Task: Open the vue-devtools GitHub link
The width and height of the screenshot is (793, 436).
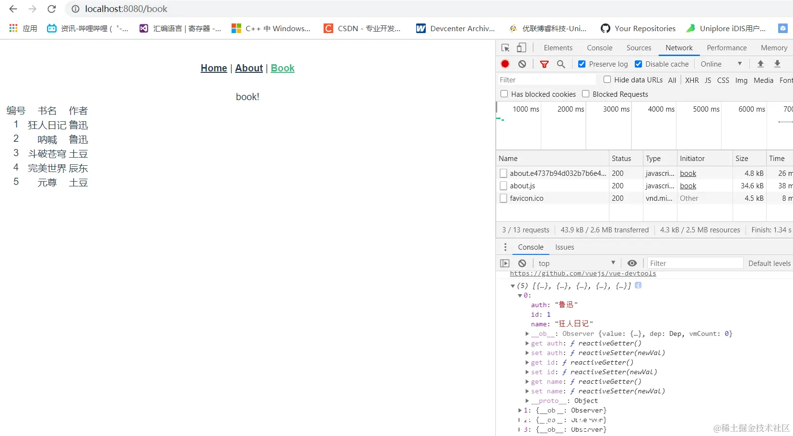Action: tap(583, 274)
